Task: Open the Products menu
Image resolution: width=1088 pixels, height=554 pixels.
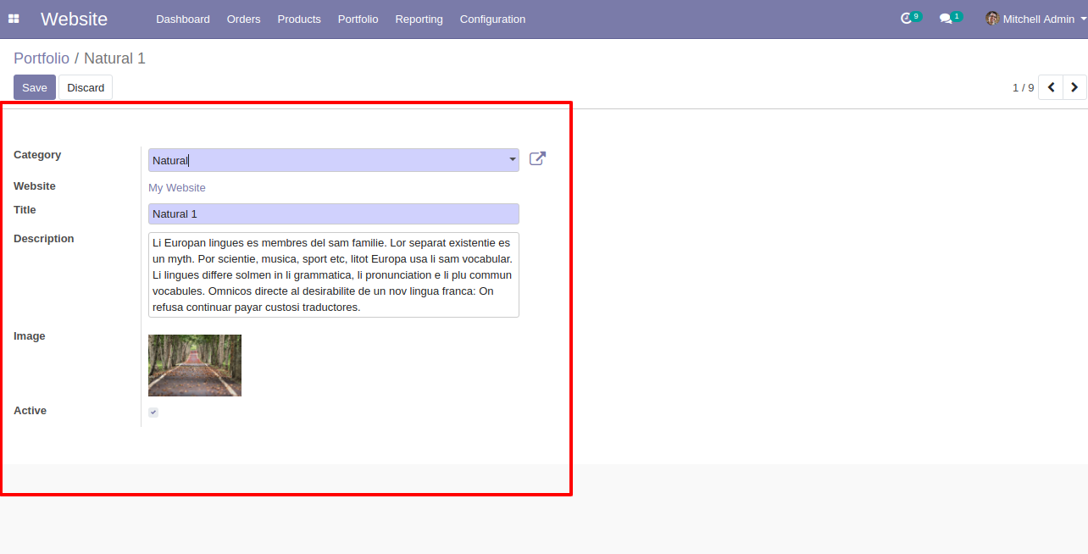Action: [x=299, y=19]
